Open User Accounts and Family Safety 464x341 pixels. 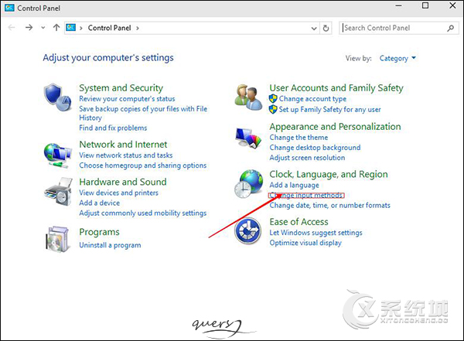336,88
